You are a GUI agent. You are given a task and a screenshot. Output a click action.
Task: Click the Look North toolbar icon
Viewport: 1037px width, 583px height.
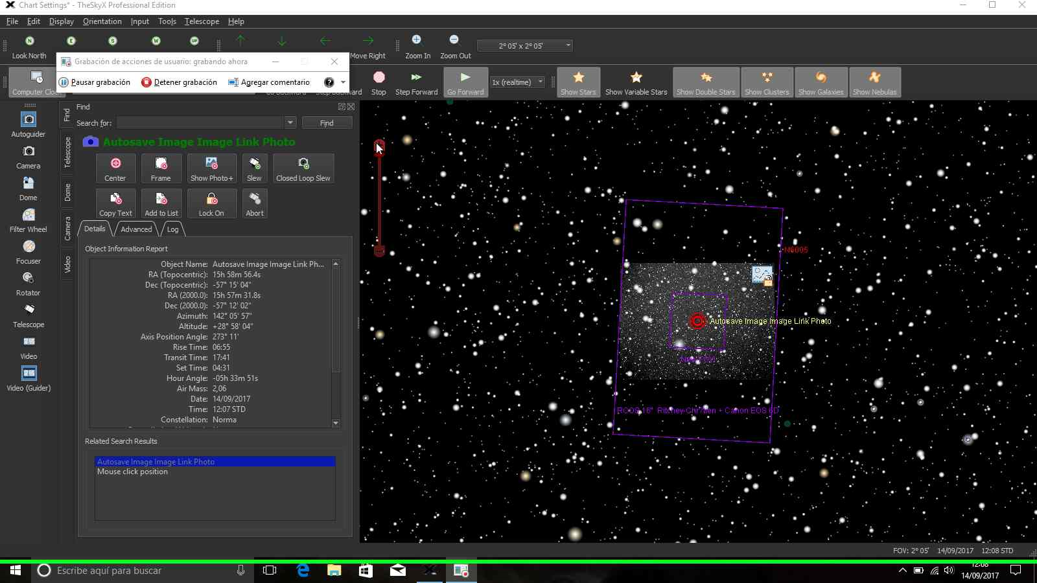click(x=29, y=46)
